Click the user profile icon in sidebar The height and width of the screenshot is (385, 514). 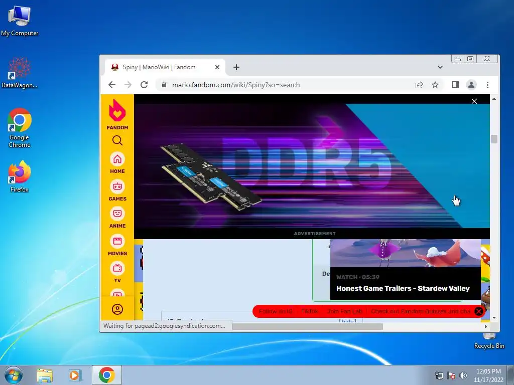117,309
